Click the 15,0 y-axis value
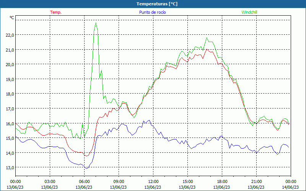This screenshot has width=306, height=191. pos(10,138)
